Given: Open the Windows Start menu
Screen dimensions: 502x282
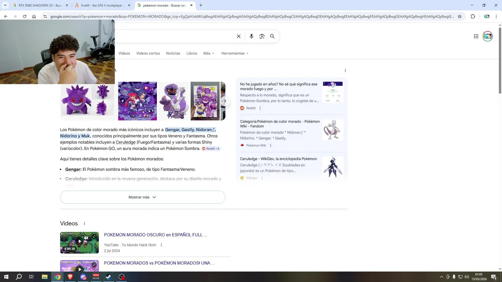Looking at the screenshot, I should [6, 277].
